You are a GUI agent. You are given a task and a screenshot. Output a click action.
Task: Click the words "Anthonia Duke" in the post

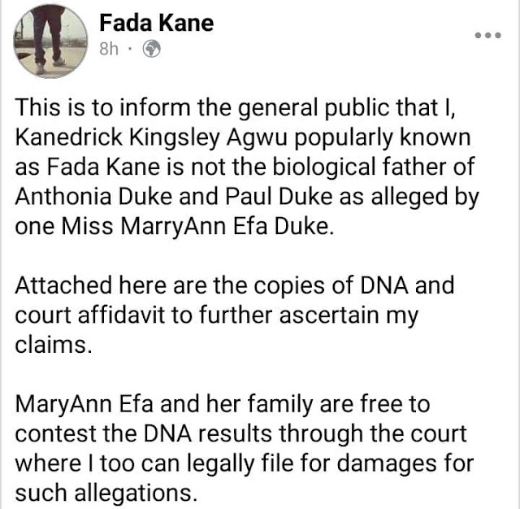point(93,197)
